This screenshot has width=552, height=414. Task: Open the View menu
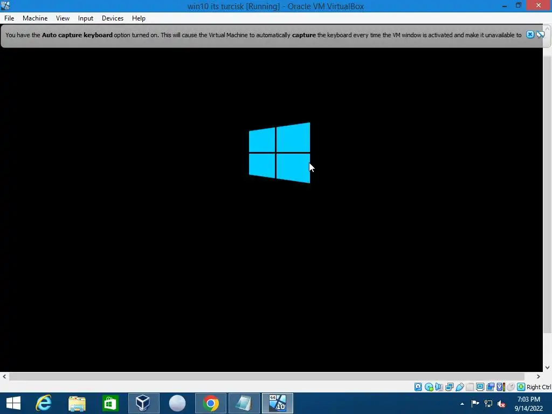63,18
